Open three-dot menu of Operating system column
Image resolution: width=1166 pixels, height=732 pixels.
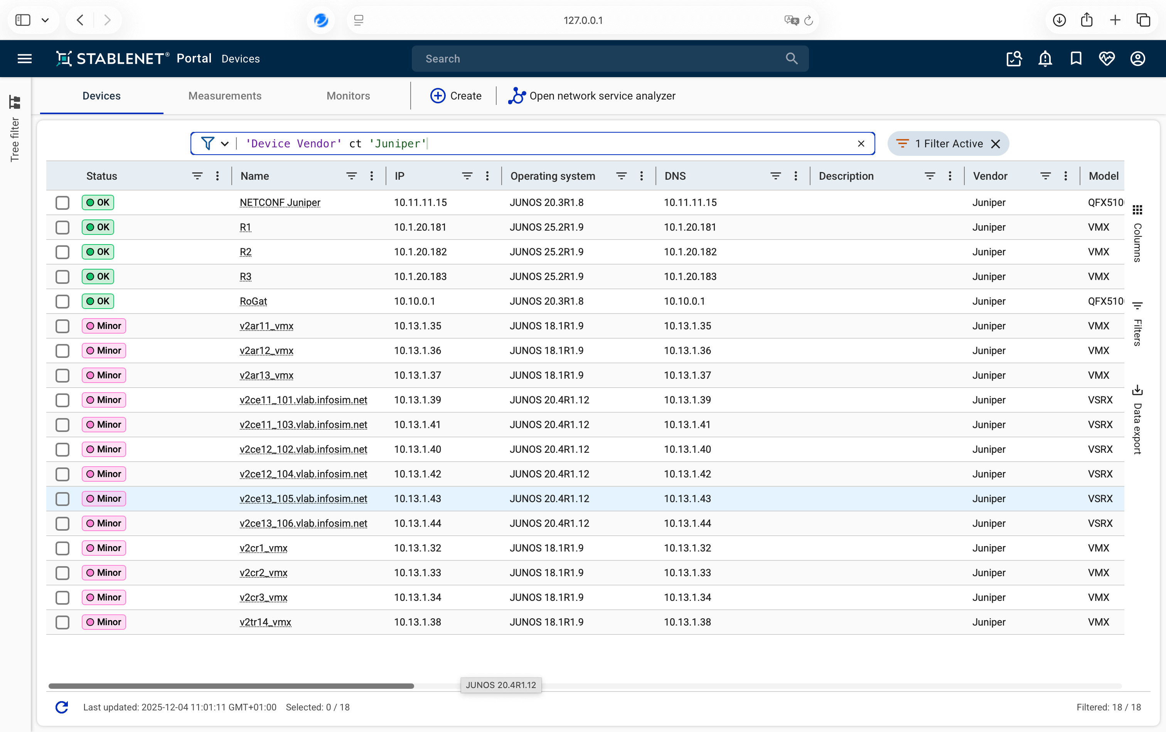(x=641, y=176)
